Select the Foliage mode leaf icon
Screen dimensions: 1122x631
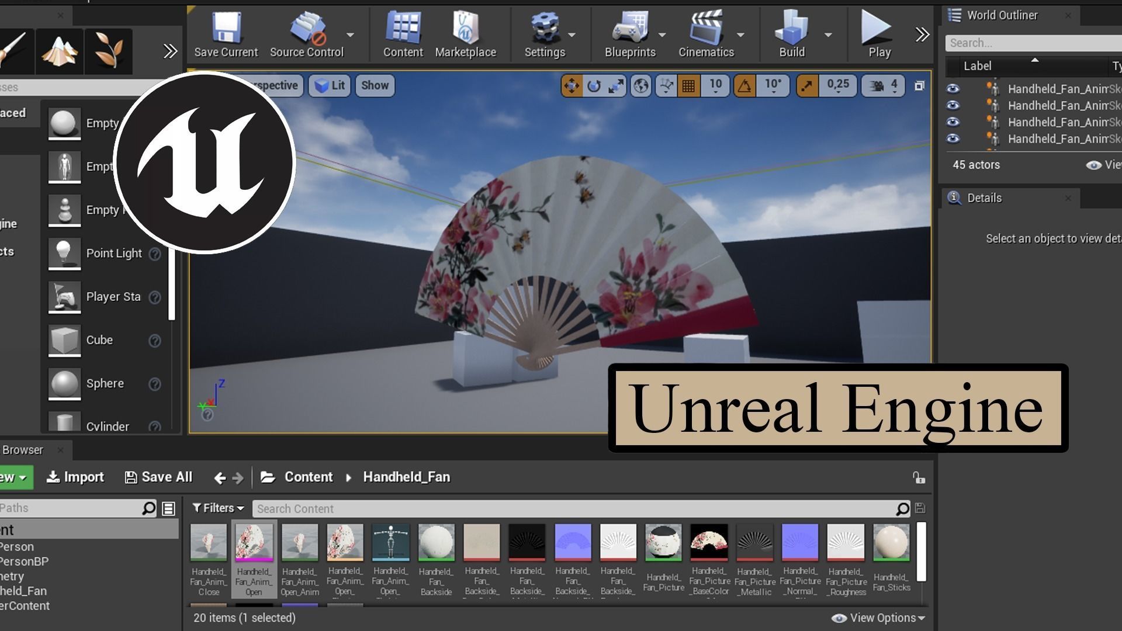tap(108, 51)
